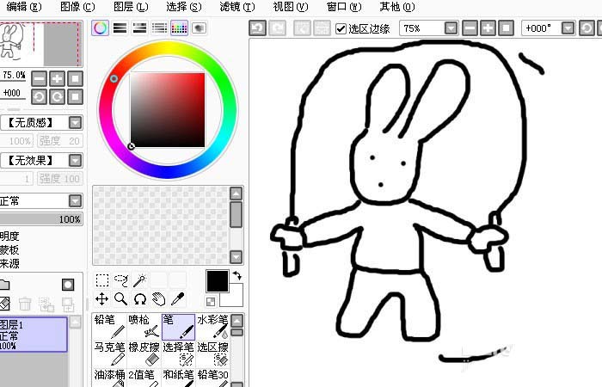Expand the 【无效果】 effect dropdown
The height and width of the screenshot is (387, 602).
click(x=76, y=161)
